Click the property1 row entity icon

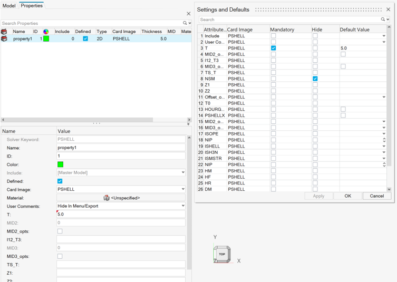coord(4,38)
